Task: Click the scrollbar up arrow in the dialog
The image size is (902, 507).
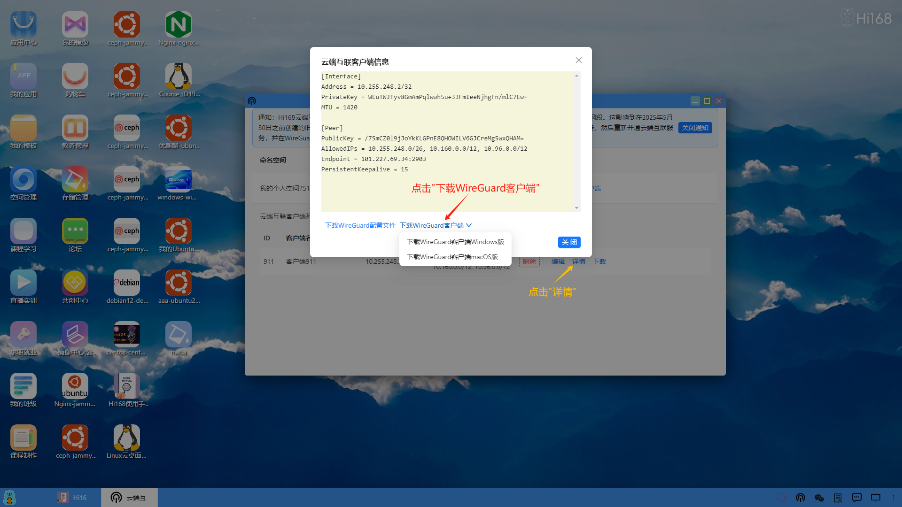Action: [x=577, y=75]
